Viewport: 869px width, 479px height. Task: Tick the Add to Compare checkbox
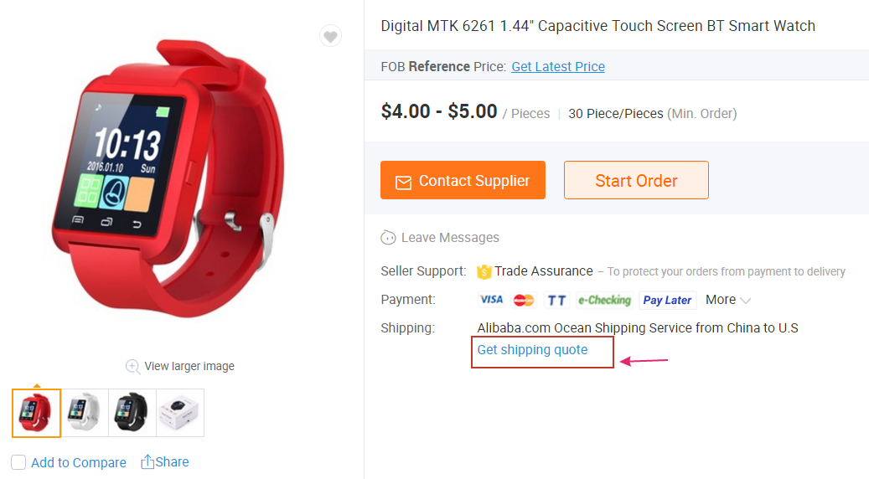coord(18,462)
